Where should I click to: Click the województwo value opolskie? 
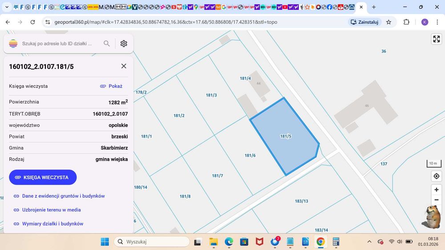pyautogui.click(x=118, y=125)
